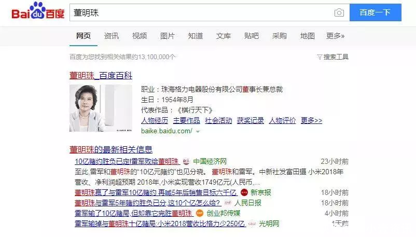Open news 董明珠赢了与雷军10亿赌约
416x237 pixels.
(x=156, y=192)
